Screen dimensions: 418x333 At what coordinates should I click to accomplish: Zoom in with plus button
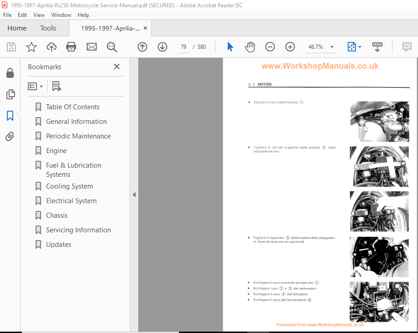pyautogui.click(x=290, y=47)
